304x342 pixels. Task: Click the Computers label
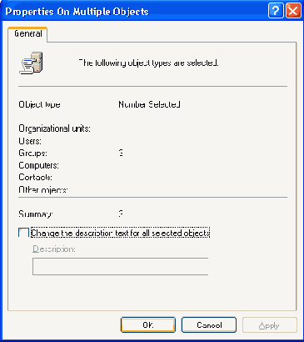(x=38, y=165)
